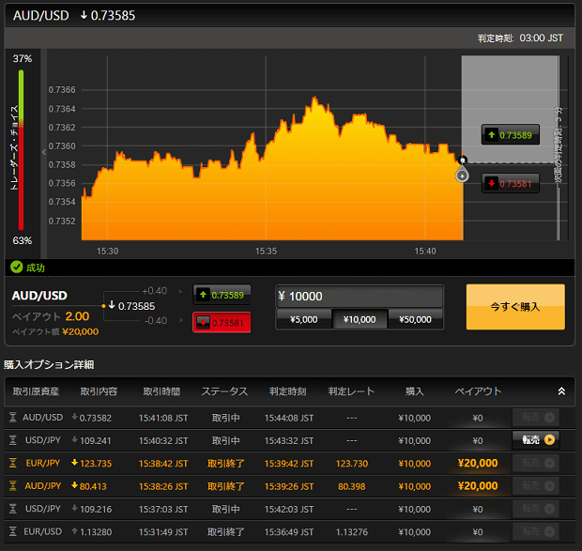Click the 37% trader choice percentage

pyautogui.click(x=23, y=58)
